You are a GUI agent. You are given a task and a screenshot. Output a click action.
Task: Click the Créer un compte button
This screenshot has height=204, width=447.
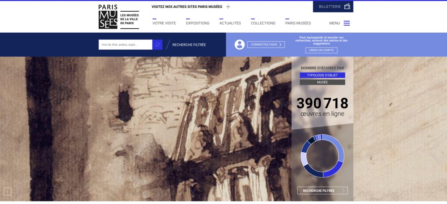pyautogui.click(x=321, y=50)
